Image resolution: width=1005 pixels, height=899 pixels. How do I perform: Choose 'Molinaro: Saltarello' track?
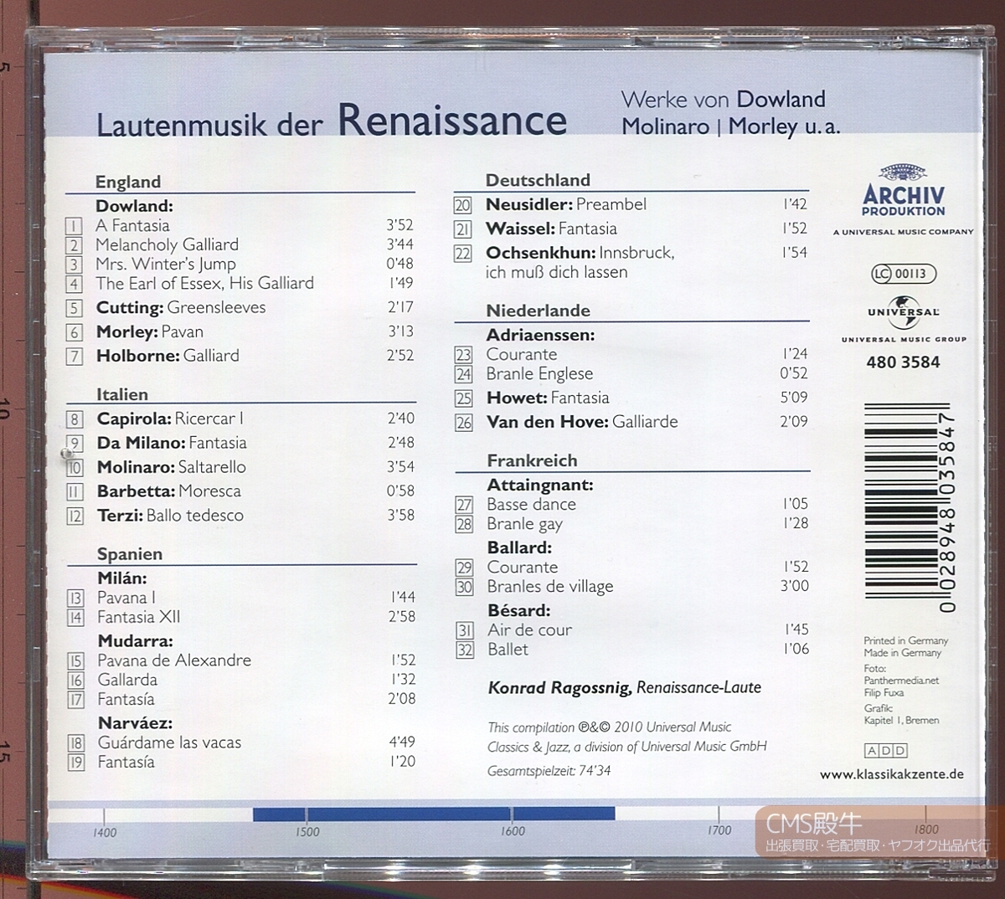click(x=172, y=467)
